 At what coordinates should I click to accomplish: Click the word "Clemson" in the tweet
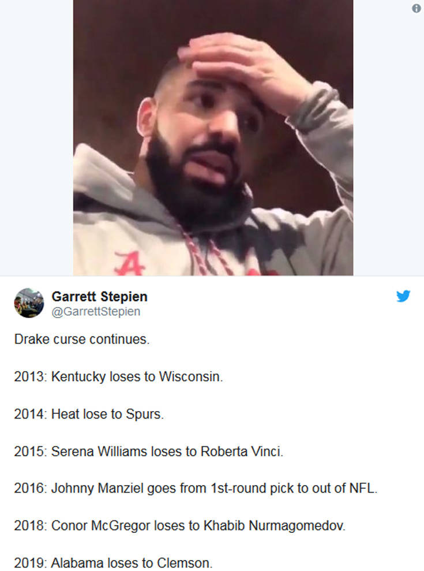189,563
